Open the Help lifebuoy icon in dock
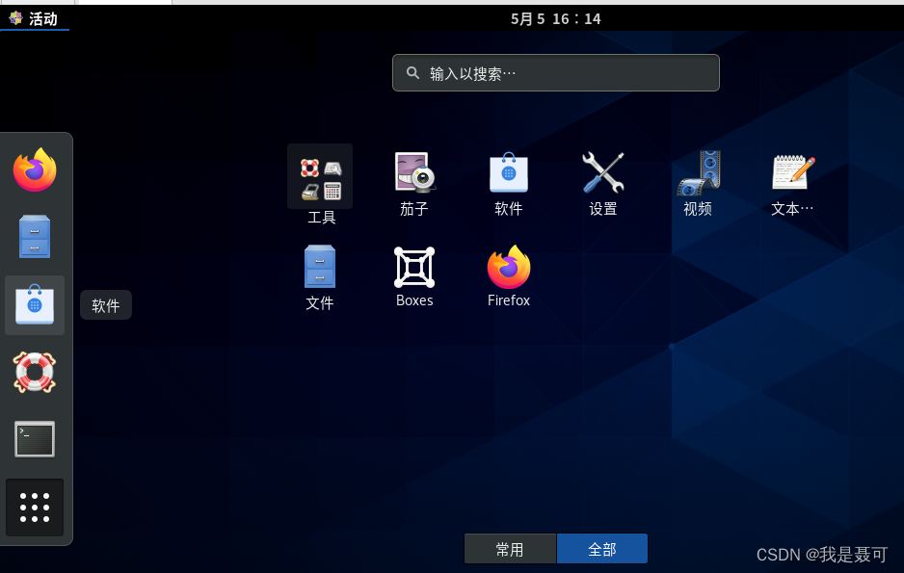This screenshot has width=904, height=573. (x=35, y=372)
